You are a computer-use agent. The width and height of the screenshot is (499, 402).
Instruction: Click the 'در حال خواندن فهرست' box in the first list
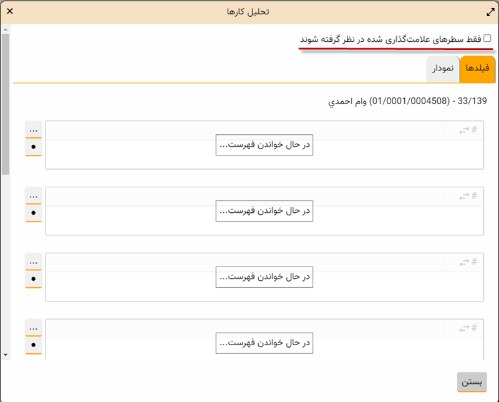tap(264, 145)
